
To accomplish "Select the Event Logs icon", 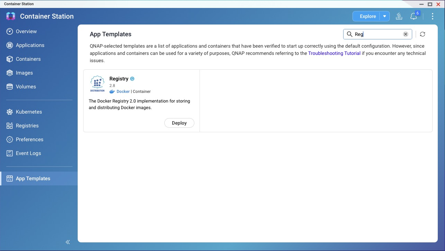I will [x=10, y=153].
